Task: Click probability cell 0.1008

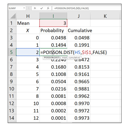Action: pyautogui.click(x=53, y=74)
